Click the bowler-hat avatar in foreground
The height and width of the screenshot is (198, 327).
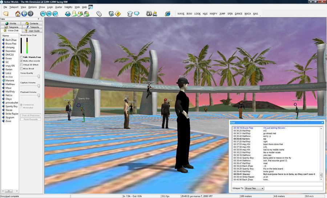(x=183, y=125)
